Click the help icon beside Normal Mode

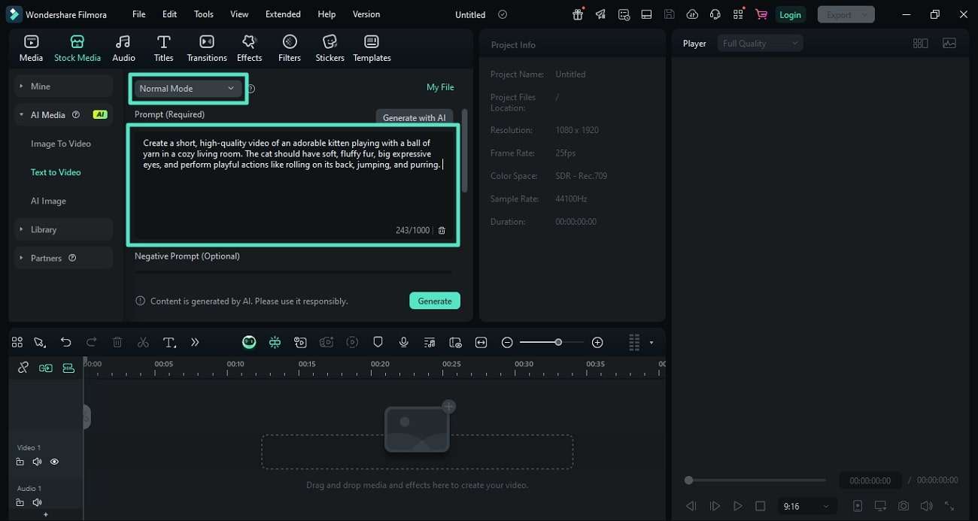pyautogui.click(x=251, y=89)
